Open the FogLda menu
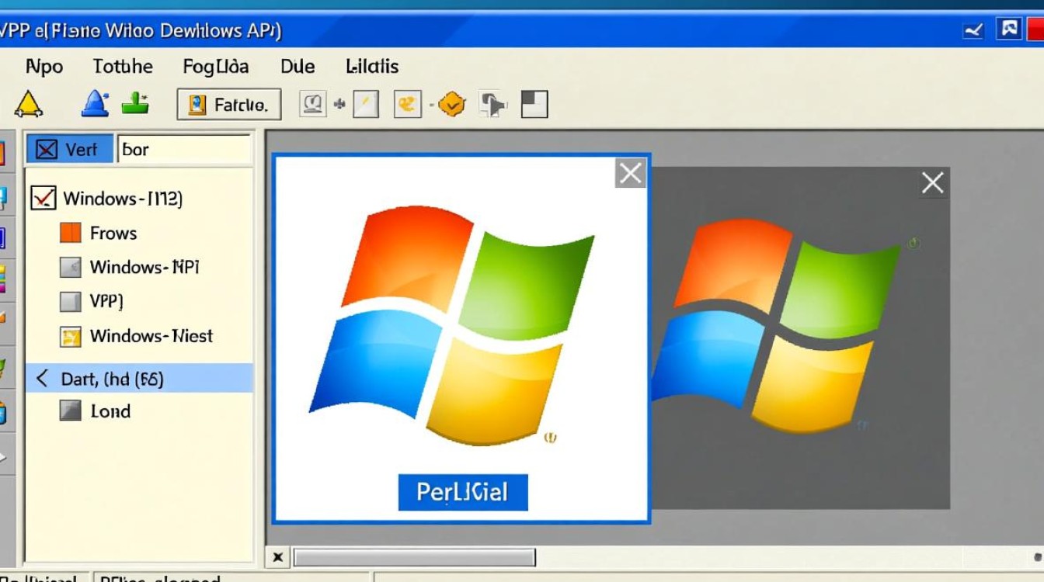This screenshot has height=582, width=1044. coord(216,67)
